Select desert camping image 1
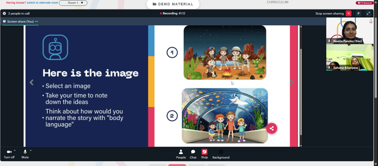The width and height of the screenshot is (378, 166). pos(225,53)
